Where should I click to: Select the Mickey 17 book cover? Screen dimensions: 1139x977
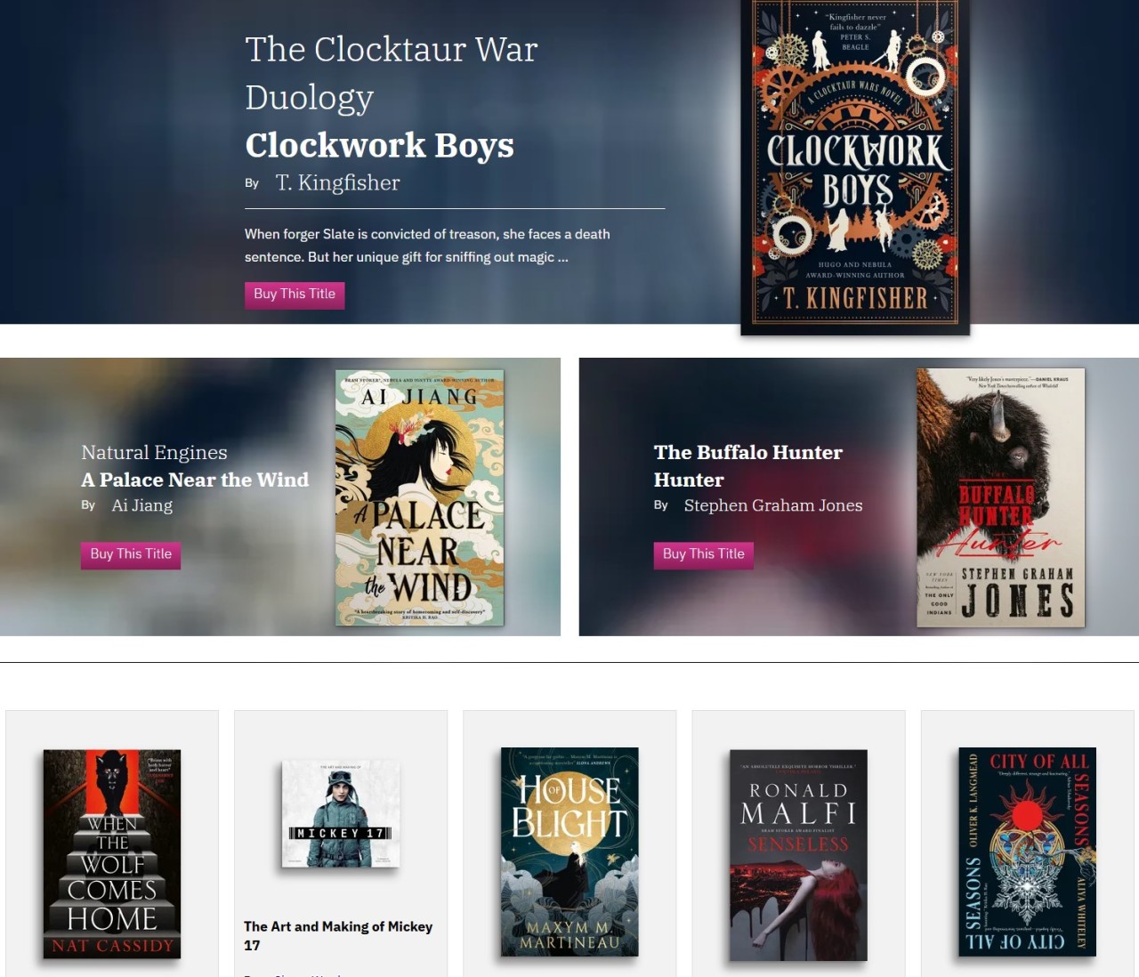[x=341, y=814]
